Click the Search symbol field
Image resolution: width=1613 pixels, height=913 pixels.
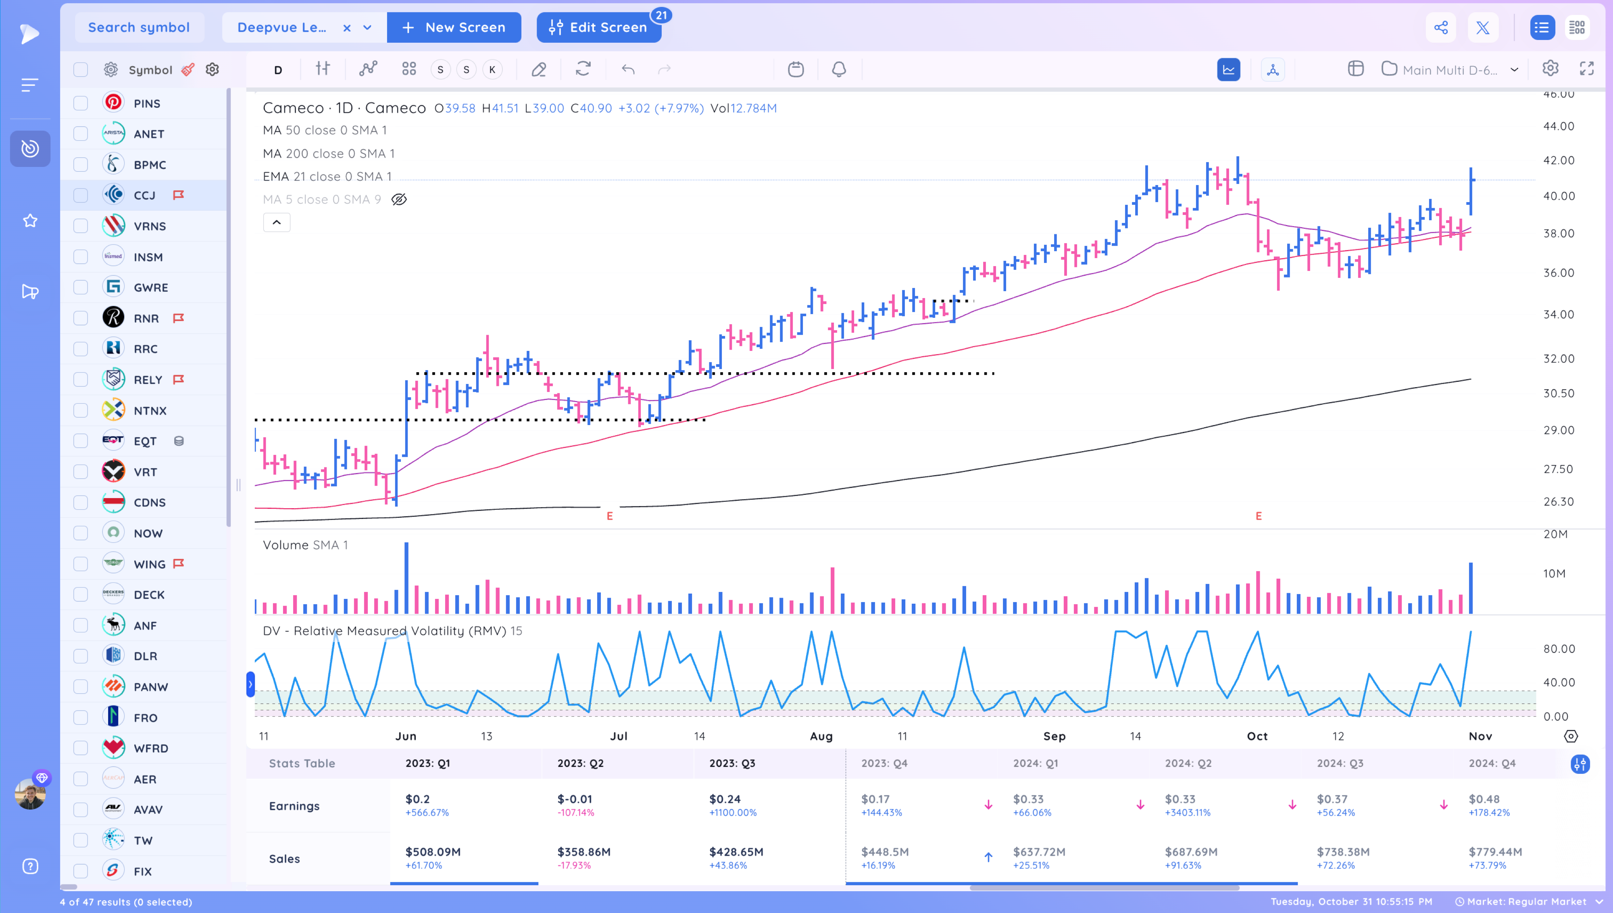[139, 27]
